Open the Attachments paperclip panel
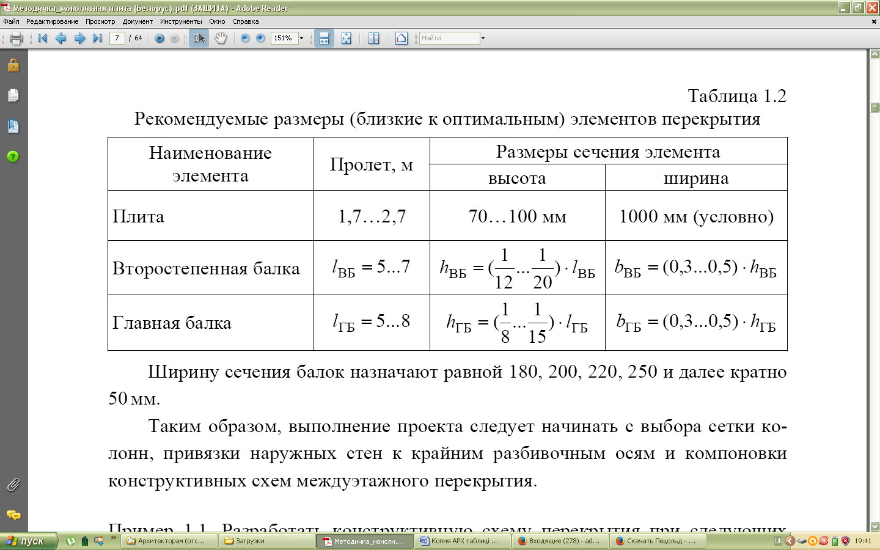The height and width of the screenshot is (550, 880). (x=13, y=485)
